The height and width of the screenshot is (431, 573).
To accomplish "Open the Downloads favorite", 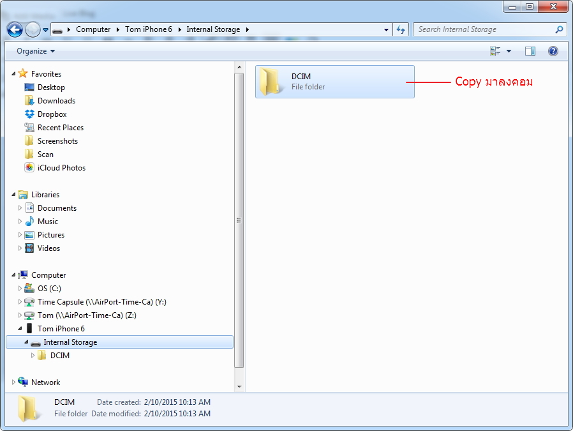I will tap(56, 101).
